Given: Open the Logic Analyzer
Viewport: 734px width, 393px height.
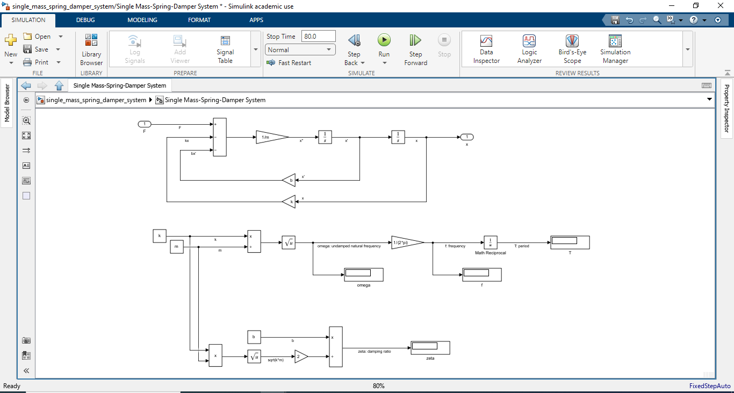Looking at the screenshot, I should (x=529, y=49).
